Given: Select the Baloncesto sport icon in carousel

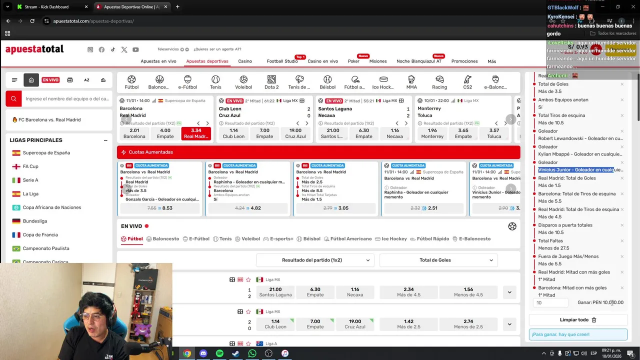Looking at the screenshot, I should tap(159, 82).
